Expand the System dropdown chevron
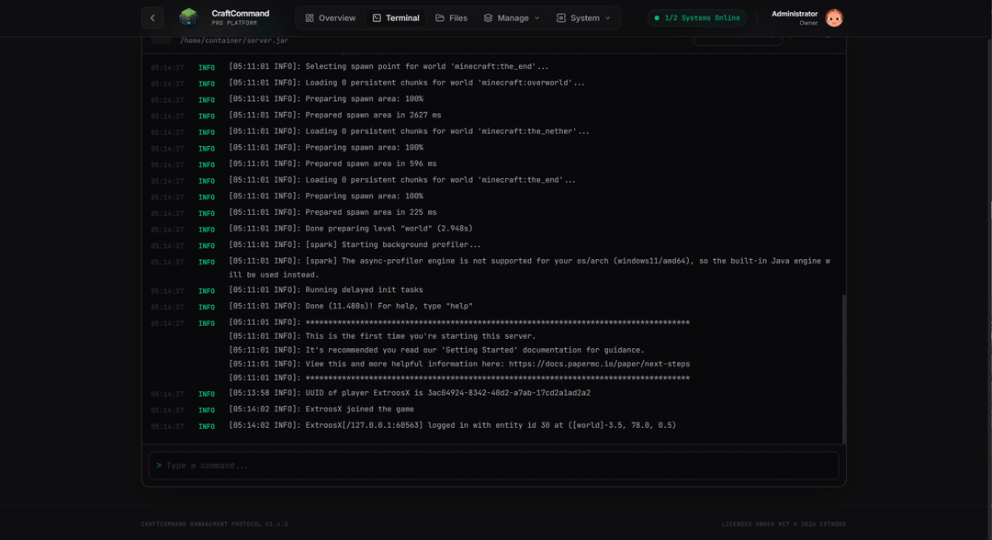 pyautogui.click(x=608, y=18)
